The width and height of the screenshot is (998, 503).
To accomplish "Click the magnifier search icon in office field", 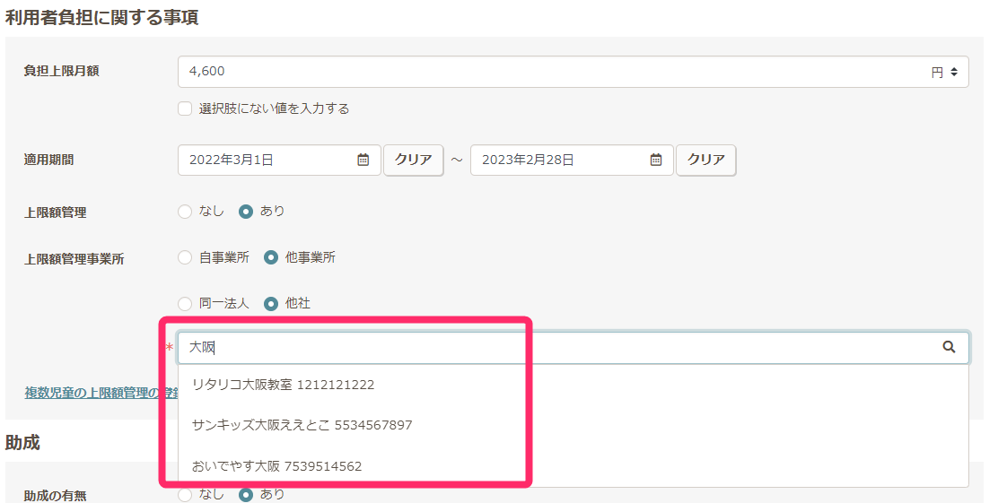I will click(x=949, y=348).
